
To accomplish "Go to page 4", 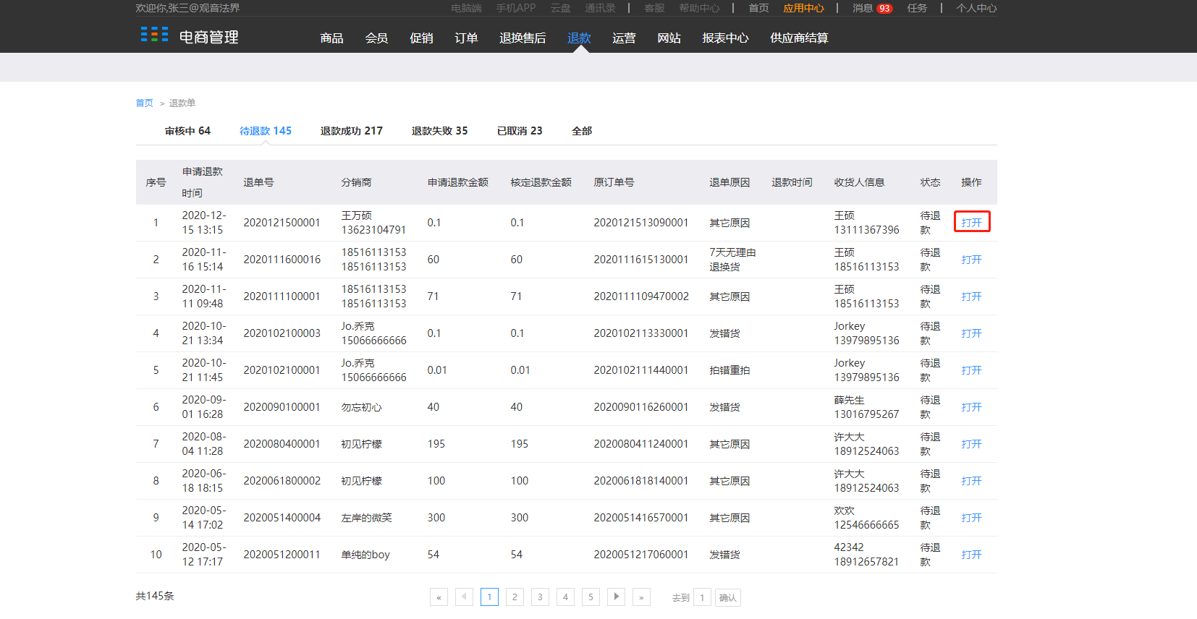I will (x=565, y=597).
